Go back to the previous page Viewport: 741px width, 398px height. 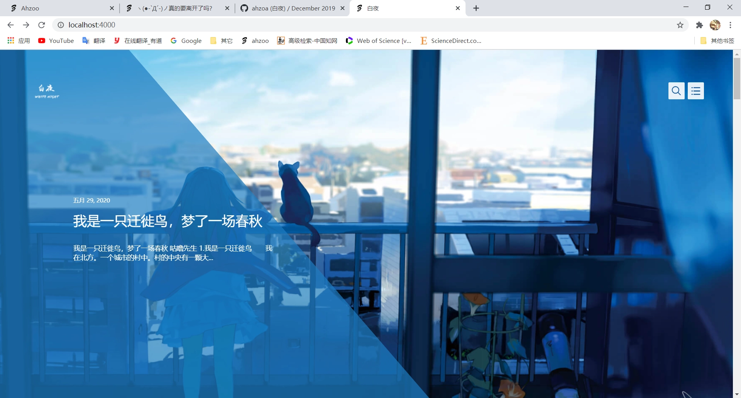coord(10,25)
